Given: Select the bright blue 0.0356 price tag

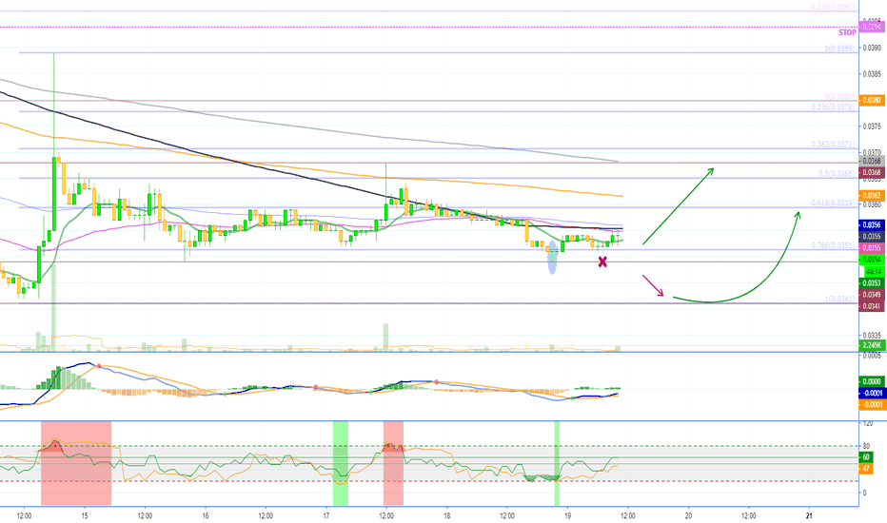Looking at the screenshot, I should pyautogui.click(x=871, y=225).
